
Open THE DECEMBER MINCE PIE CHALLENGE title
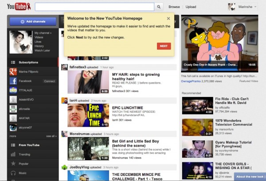[x=137, y=177]
